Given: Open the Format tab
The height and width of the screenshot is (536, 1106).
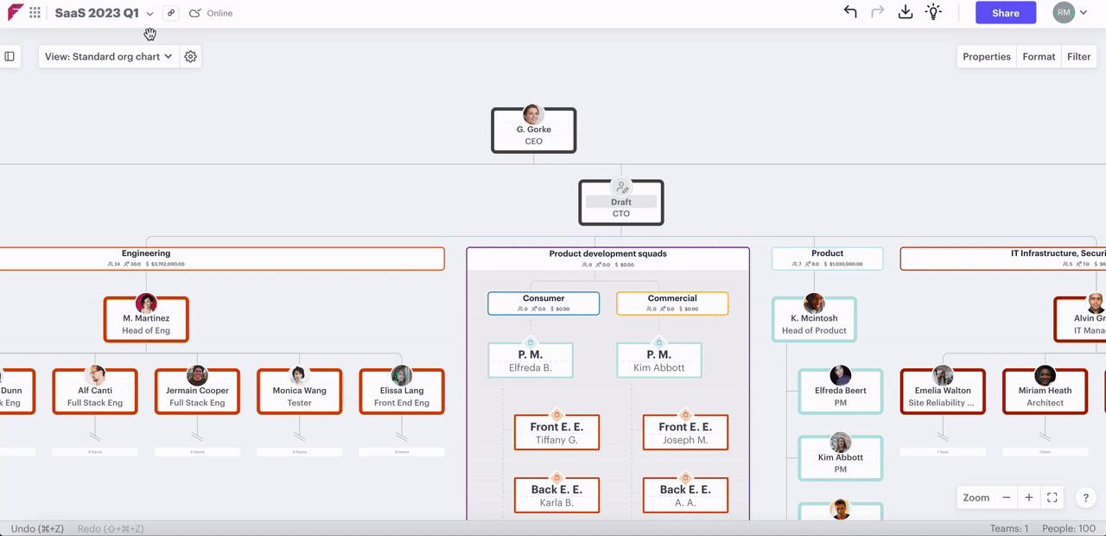Looking at the screenshot, I should click(x=1039, y=56).
